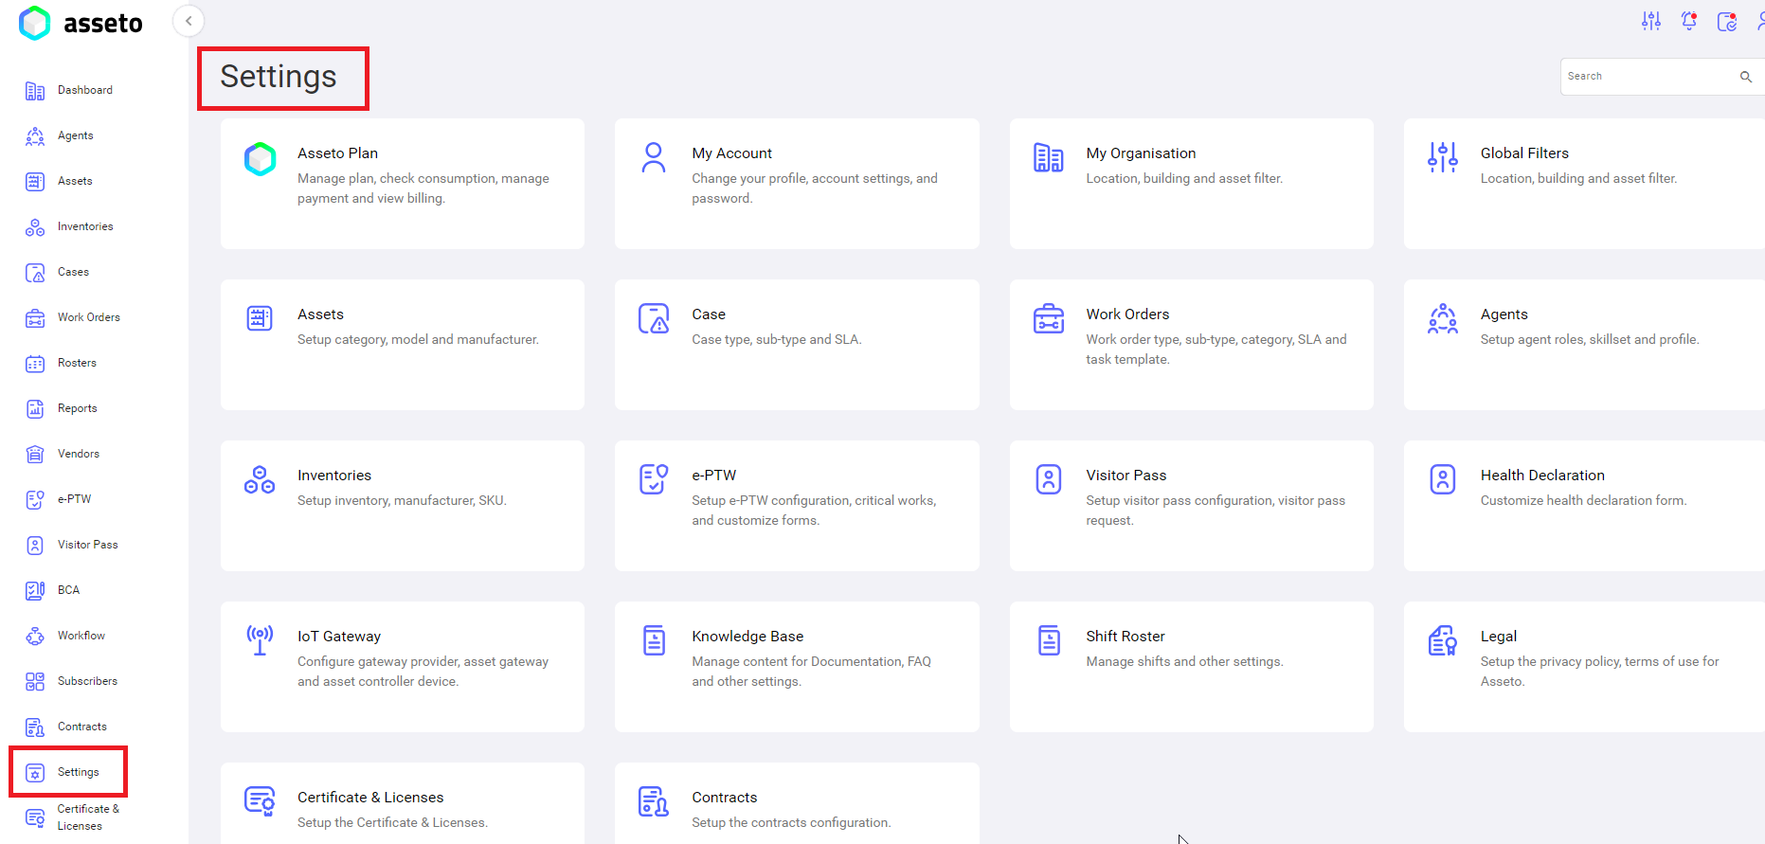This screenshot has width=1765, height=844.
Task: Select the Subscribers menu label in sidebar
Action: coord(88,681)
